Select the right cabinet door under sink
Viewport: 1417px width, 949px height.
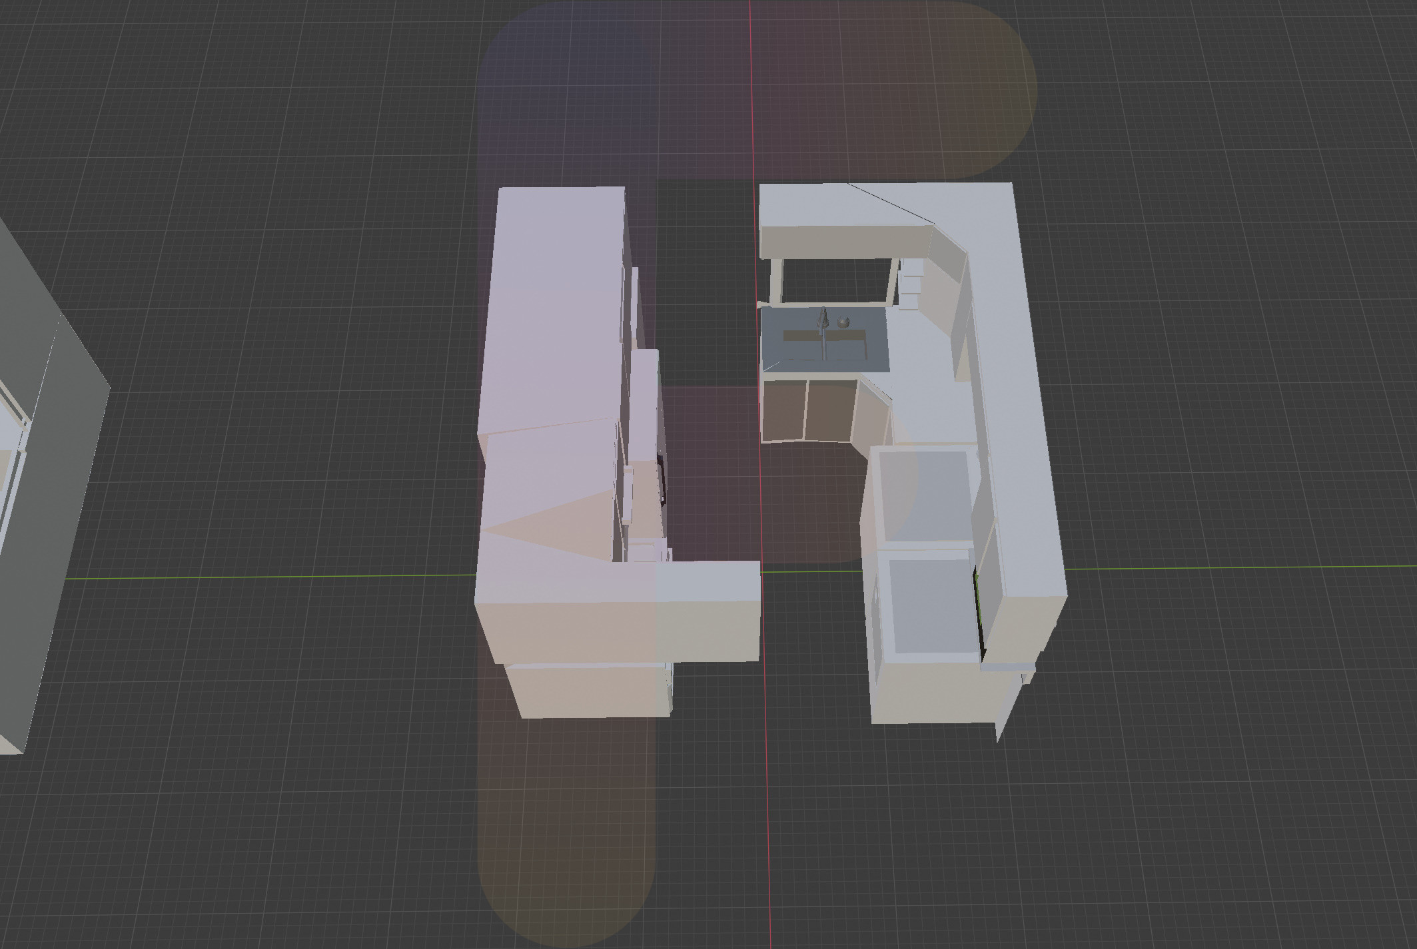[x=829, y=410]
